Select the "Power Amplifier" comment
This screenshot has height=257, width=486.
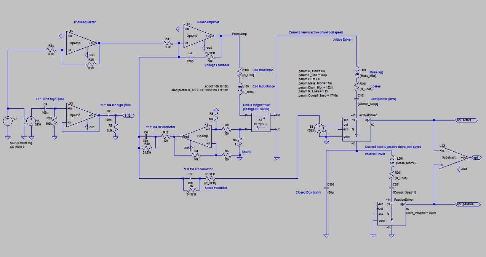pos(208,22)
